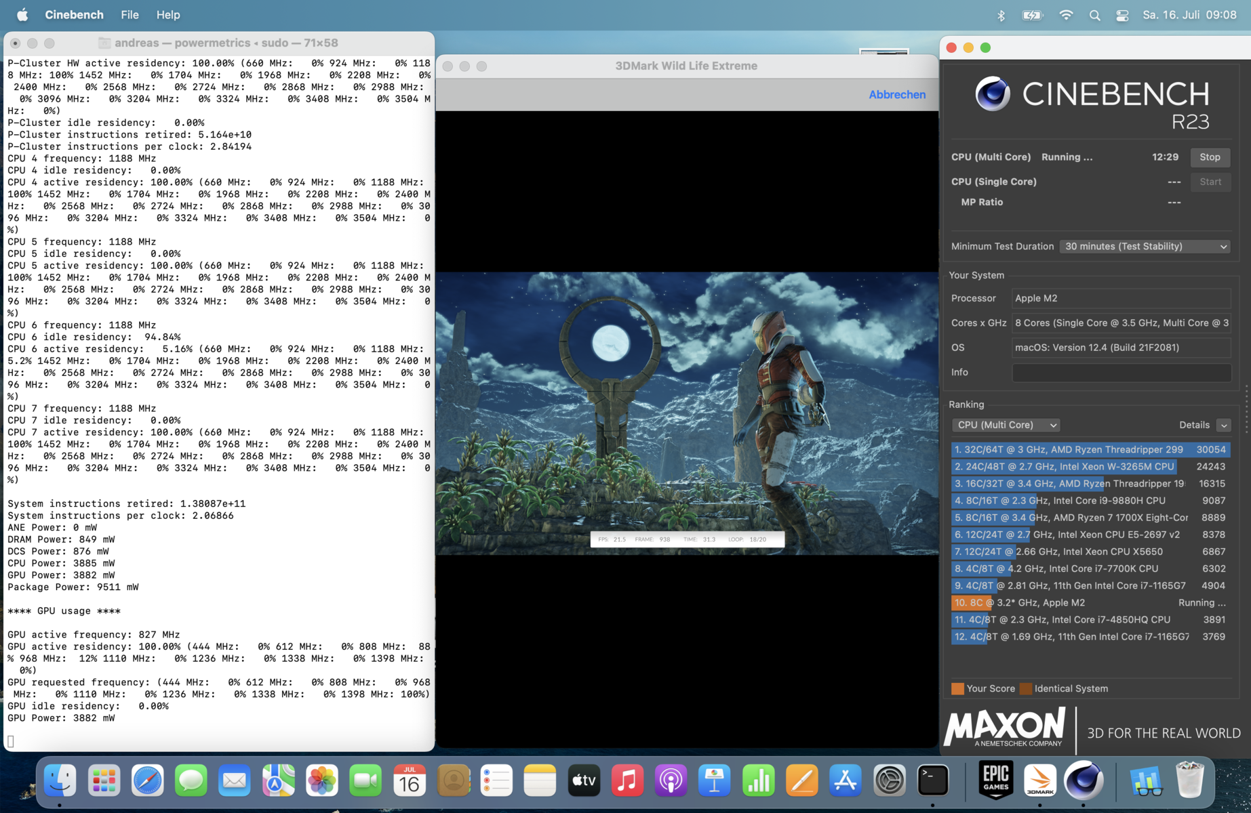This screenshot has height=813, width=1251.
Task: Open Epic Games Launcher from the Dock
Action: 996,780
